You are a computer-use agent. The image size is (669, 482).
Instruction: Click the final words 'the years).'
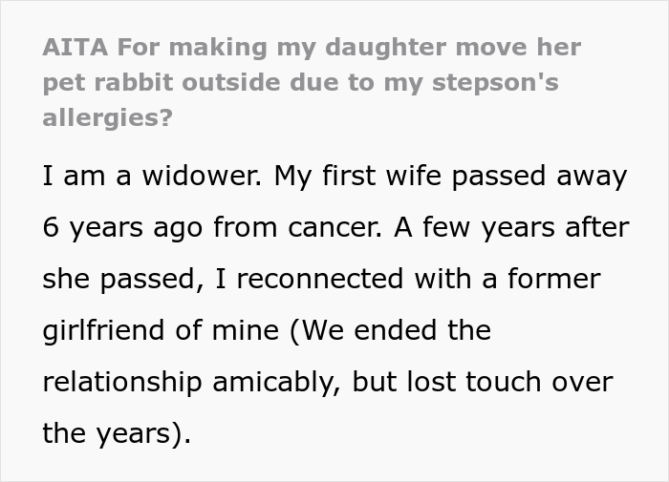tap(117, 434)
